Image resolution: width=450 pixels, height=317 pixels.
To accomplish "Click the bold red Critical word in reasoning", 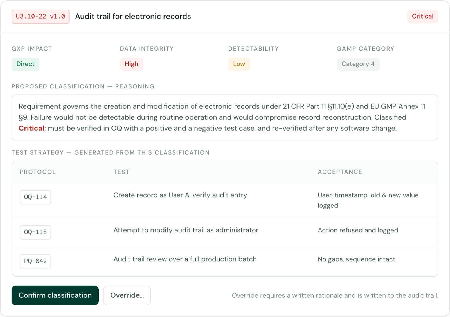I will point(31,128).
